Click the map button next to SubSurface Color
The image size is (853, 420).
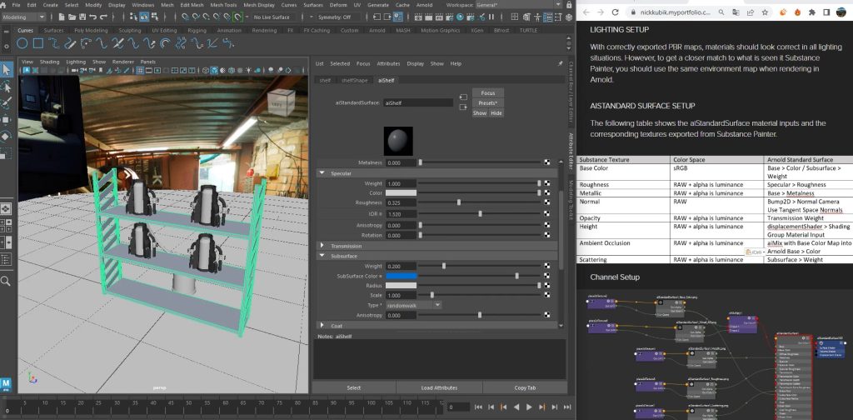(x=546, y=276)
